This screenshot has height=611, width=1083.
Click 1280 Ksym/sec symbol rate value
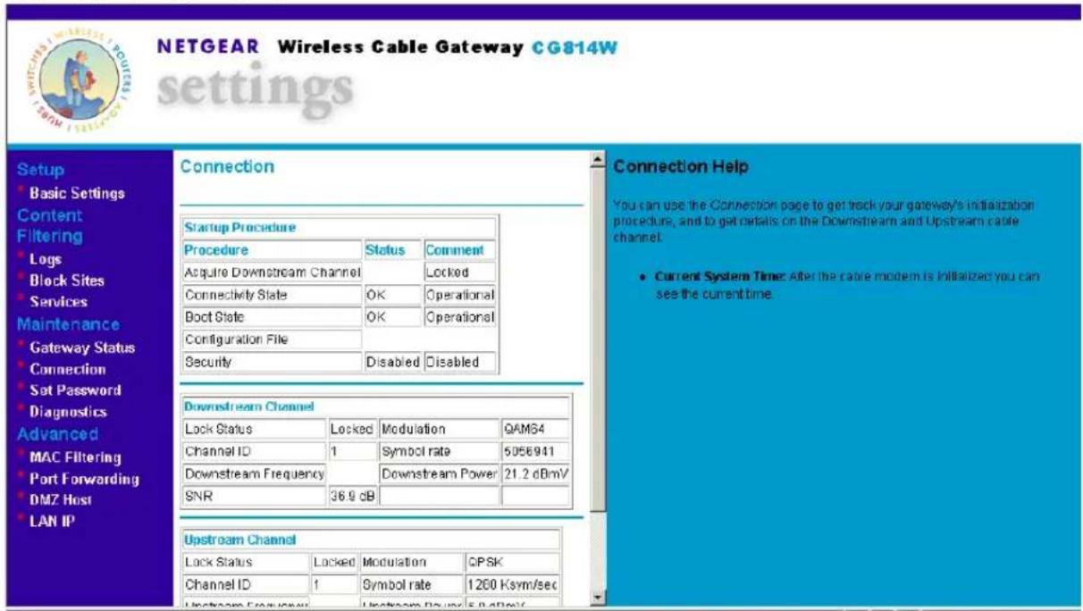pos(513,584)
